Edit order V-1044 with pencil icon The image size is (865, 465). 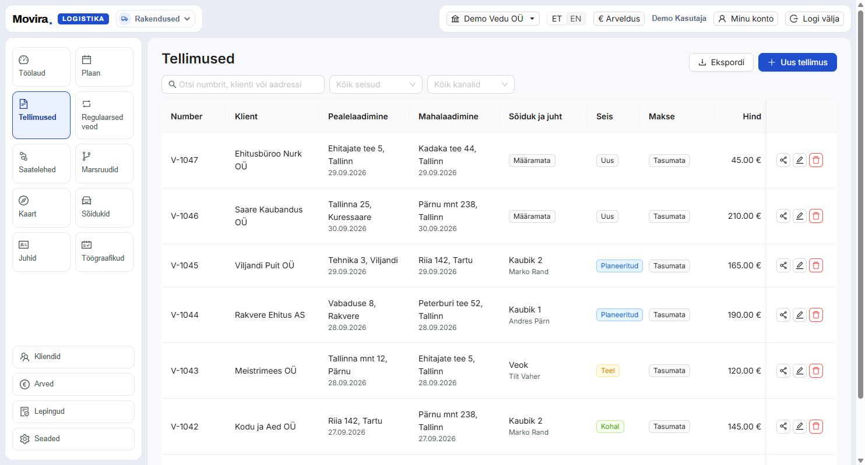coord(800,315)
